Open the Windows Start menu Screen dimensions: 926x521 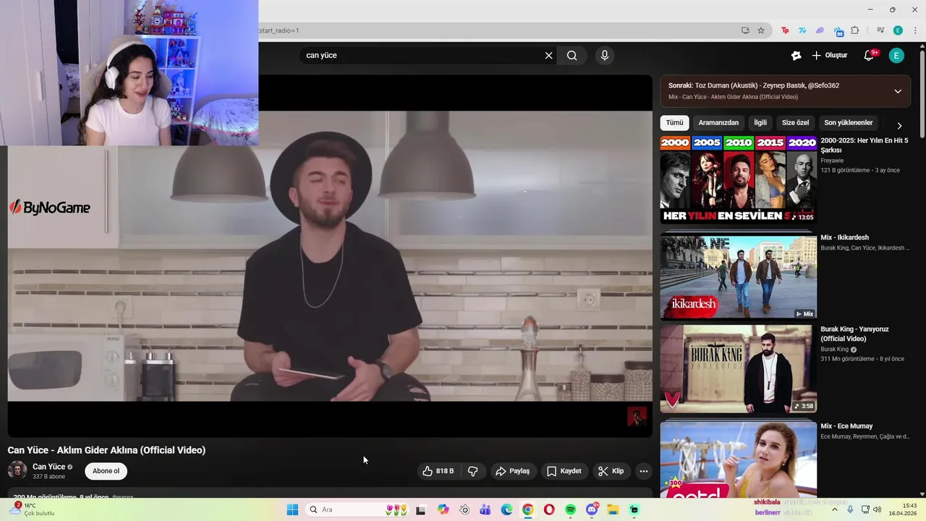292,509
